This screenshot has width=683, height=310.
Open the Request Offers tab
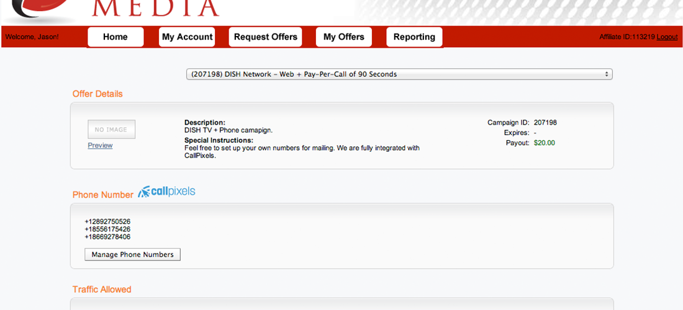pyautogui.click(x=265, y=37)
